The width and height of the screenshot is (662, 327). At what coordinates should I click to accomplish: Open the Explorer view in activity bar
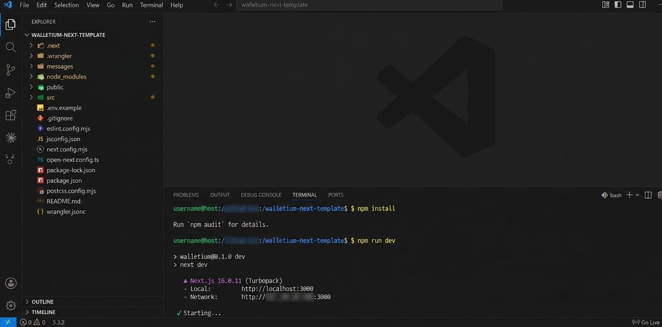coord(11,25)
